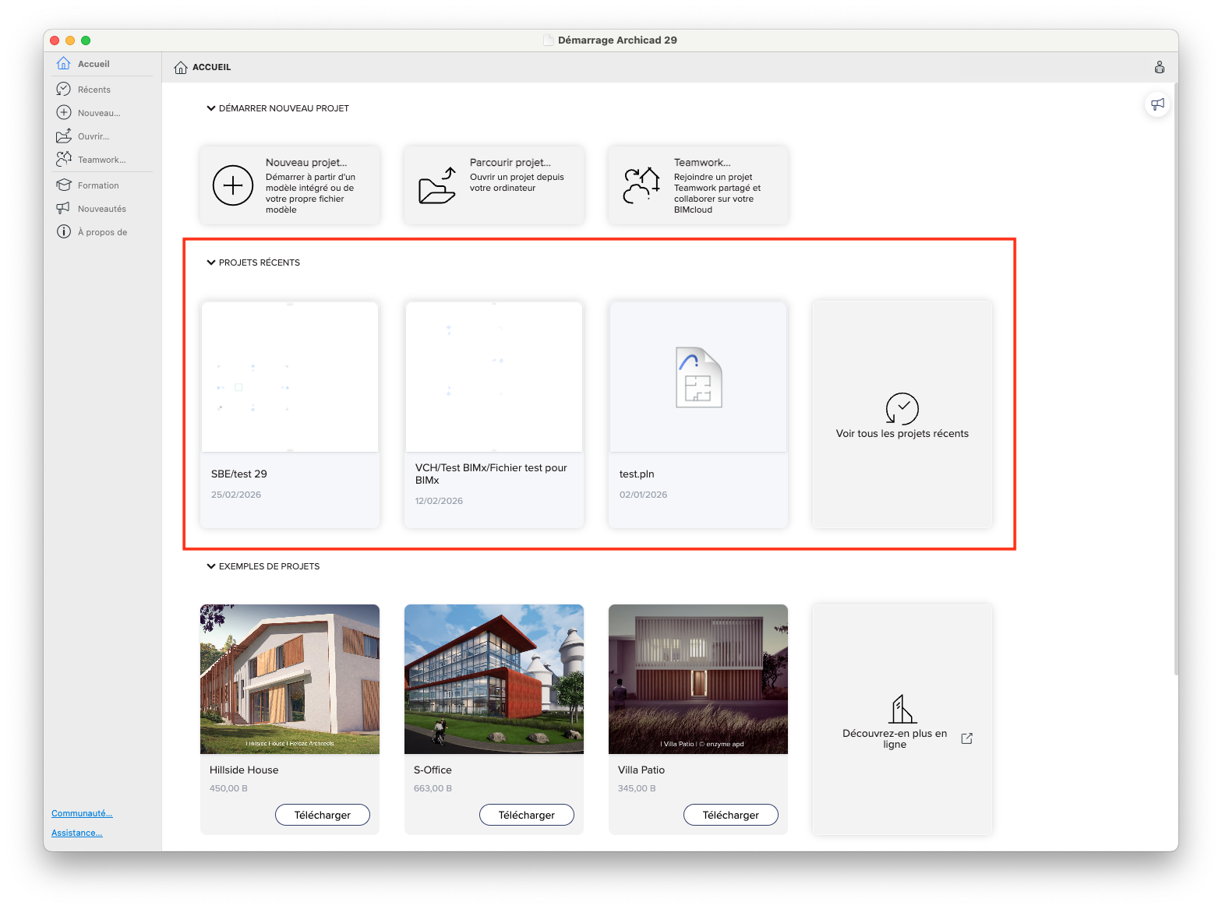
Task: Click the date 02/01/2026
Action: pos(643,495)
